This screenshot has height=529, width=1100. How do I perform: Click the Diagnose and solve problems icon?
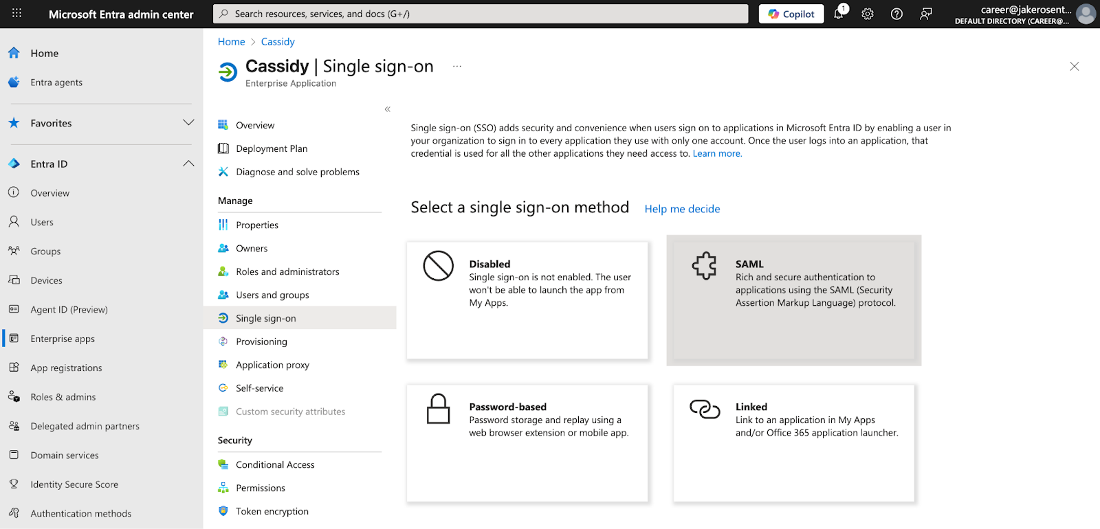pyautogui.click(x=223, y=172)
